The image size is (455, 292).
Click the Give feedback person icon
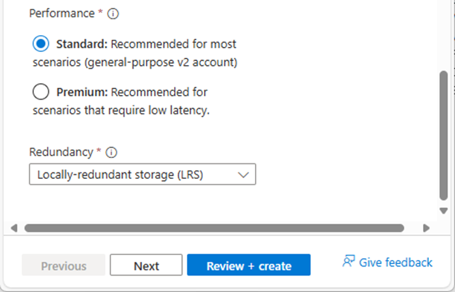tap(349, 261)
